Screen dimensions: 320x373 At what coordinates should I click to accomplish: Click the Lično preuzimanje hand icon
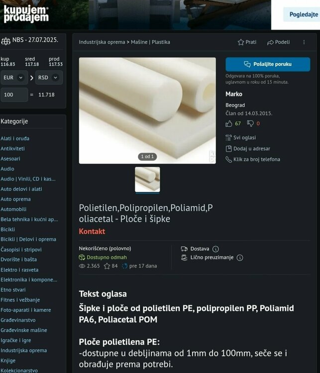[x=184, y=258]
